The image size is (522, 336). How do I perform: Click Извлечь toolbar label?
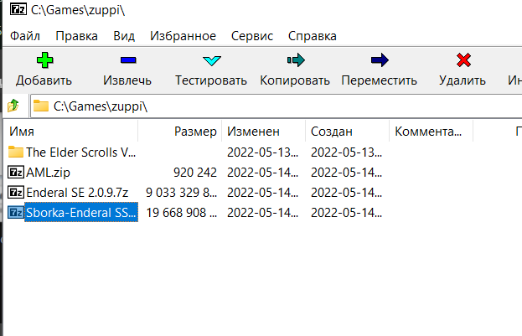(127, 80)
